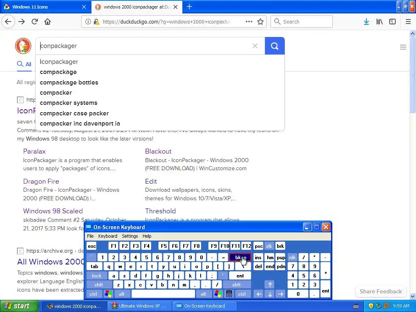Click the security shield tray icon
This screenshot has width=416, height=312.
[x=371, y=306]
